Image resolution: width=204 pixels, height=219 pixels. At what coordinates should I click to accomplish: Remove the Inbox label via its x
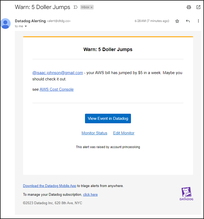coord(91,7)
